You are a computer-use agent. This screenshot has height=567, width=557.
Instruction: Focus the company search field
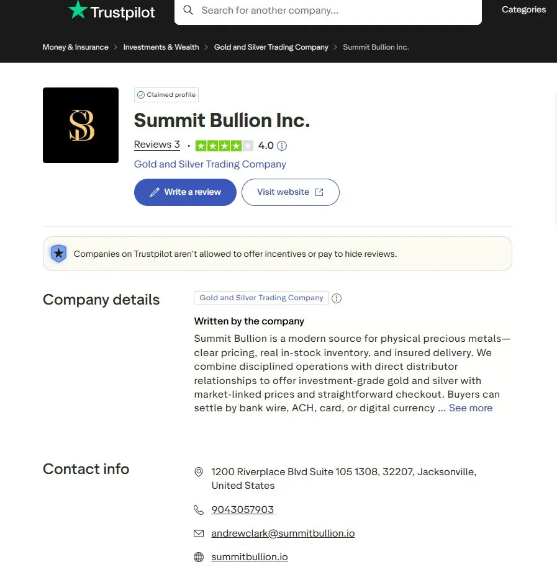point(335,11)
